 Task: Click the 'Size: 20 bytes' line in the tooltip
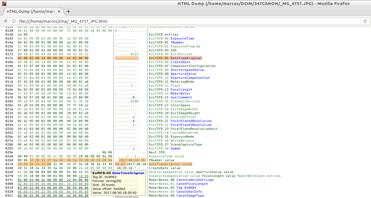tap(103, 185)
